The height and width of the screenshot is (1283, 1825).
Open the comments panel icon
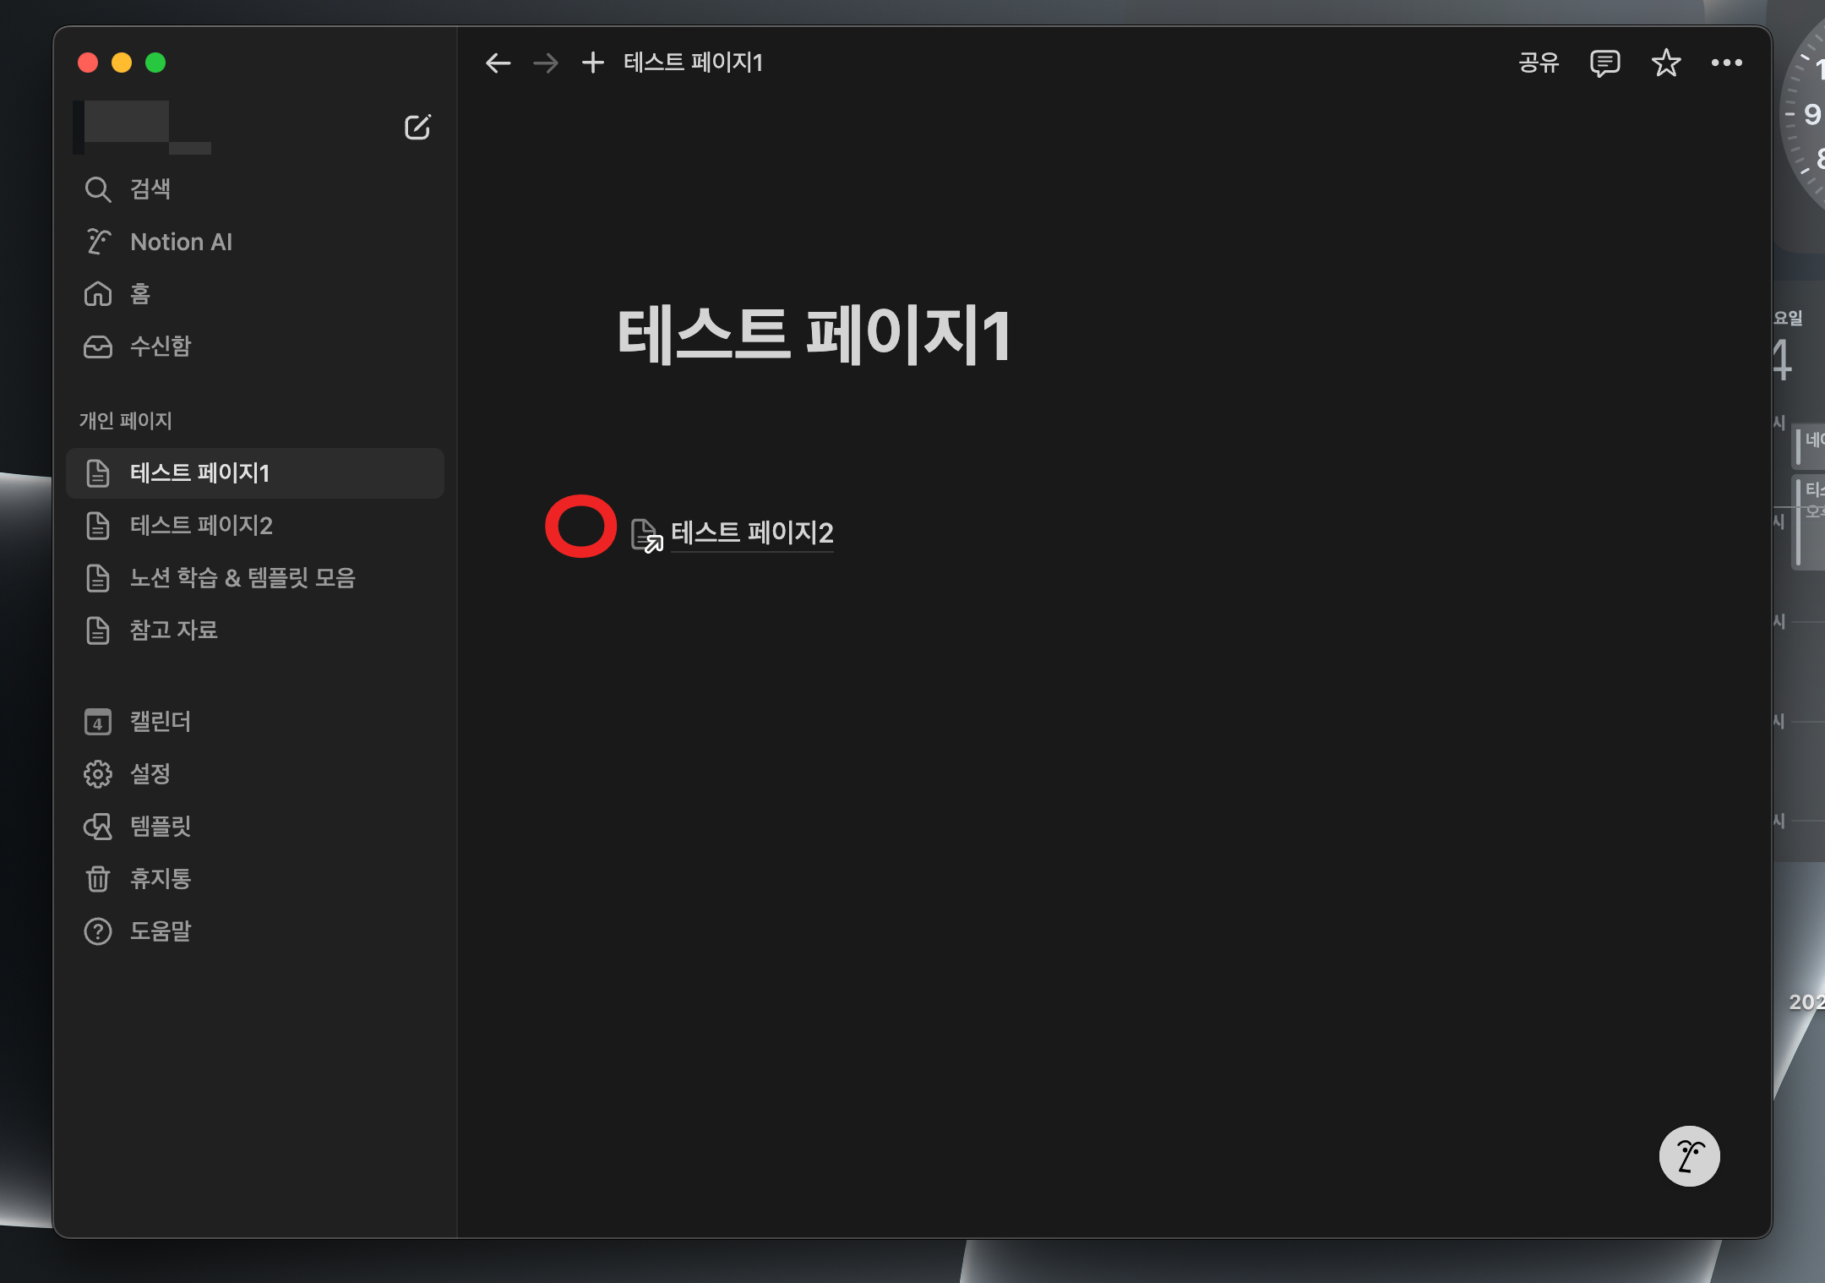click(x=1604, y=63)
